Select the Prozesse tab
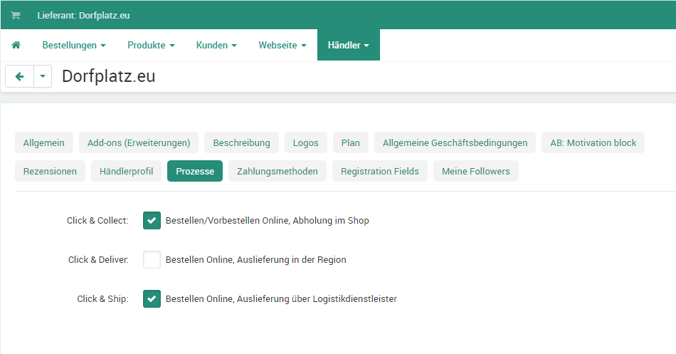This screenshot has width=676, height=354. click(x=195, y=172)
